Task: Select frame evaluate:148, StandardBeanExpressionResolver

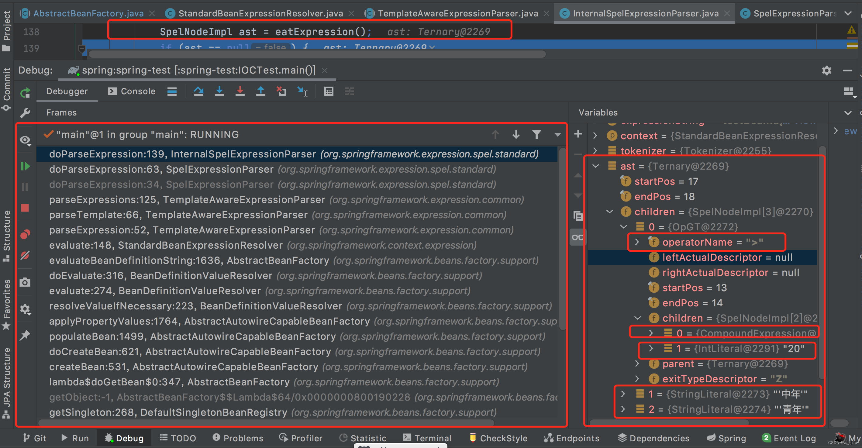Action: pyautogui.click(x=296, y=245)
